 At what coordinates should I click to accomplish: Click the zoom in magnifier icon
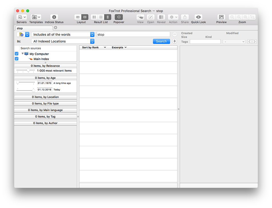coord(246,17)
